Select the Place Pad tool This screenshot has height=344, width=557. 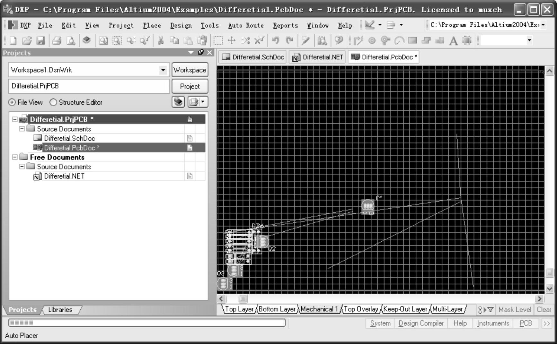tap(372, 40)
